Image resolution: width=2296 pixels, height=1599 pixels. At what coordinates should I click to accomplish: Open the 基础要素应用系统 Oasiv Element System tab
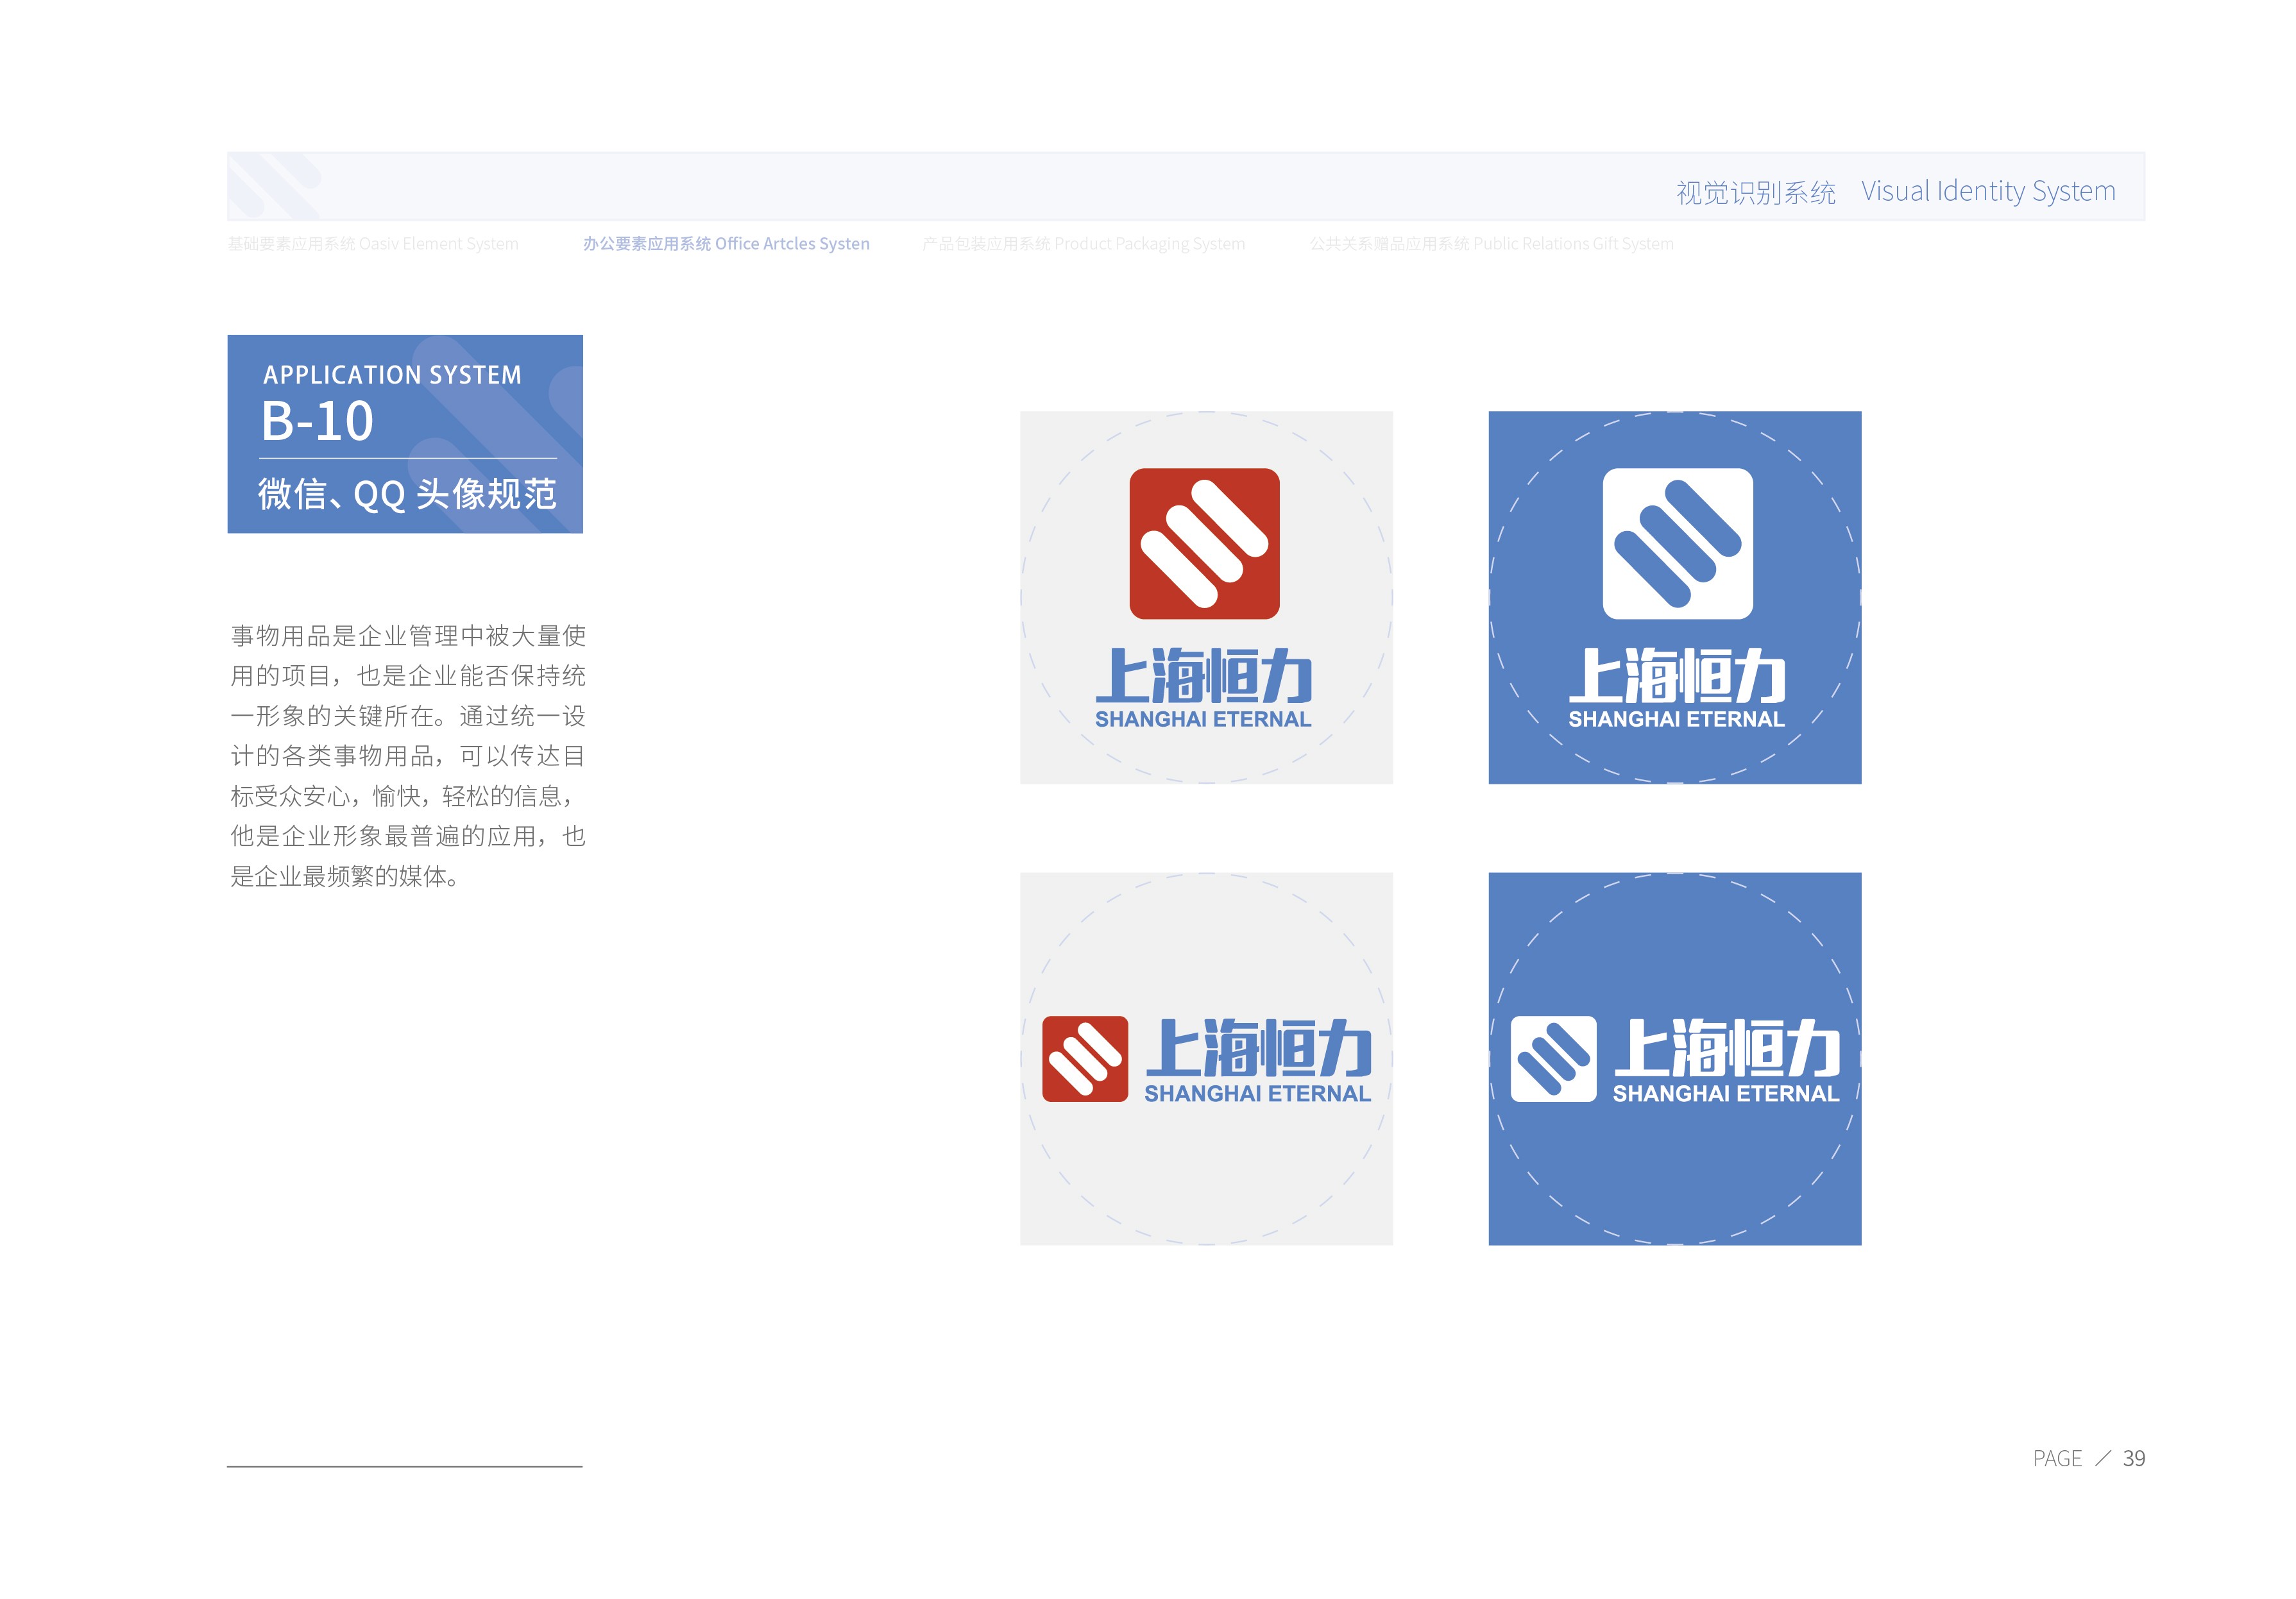[373, 244]
